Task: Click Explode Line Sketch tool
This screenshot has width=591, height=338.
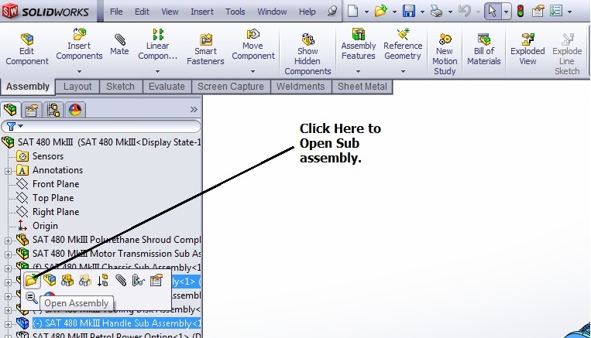Action: click(567, 54)
